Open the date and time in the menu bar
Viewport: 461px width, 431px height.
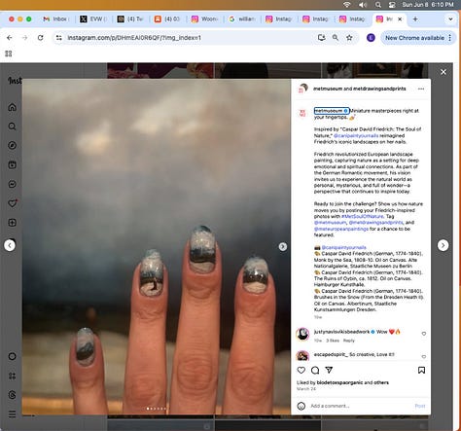coord(428,5)
